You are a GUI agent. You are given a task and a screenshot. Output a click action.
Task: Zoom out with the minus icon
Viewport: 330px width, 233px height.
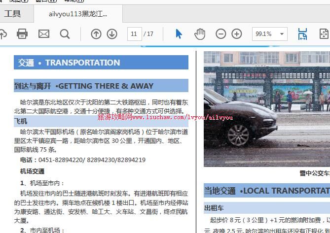pos(221,34)
